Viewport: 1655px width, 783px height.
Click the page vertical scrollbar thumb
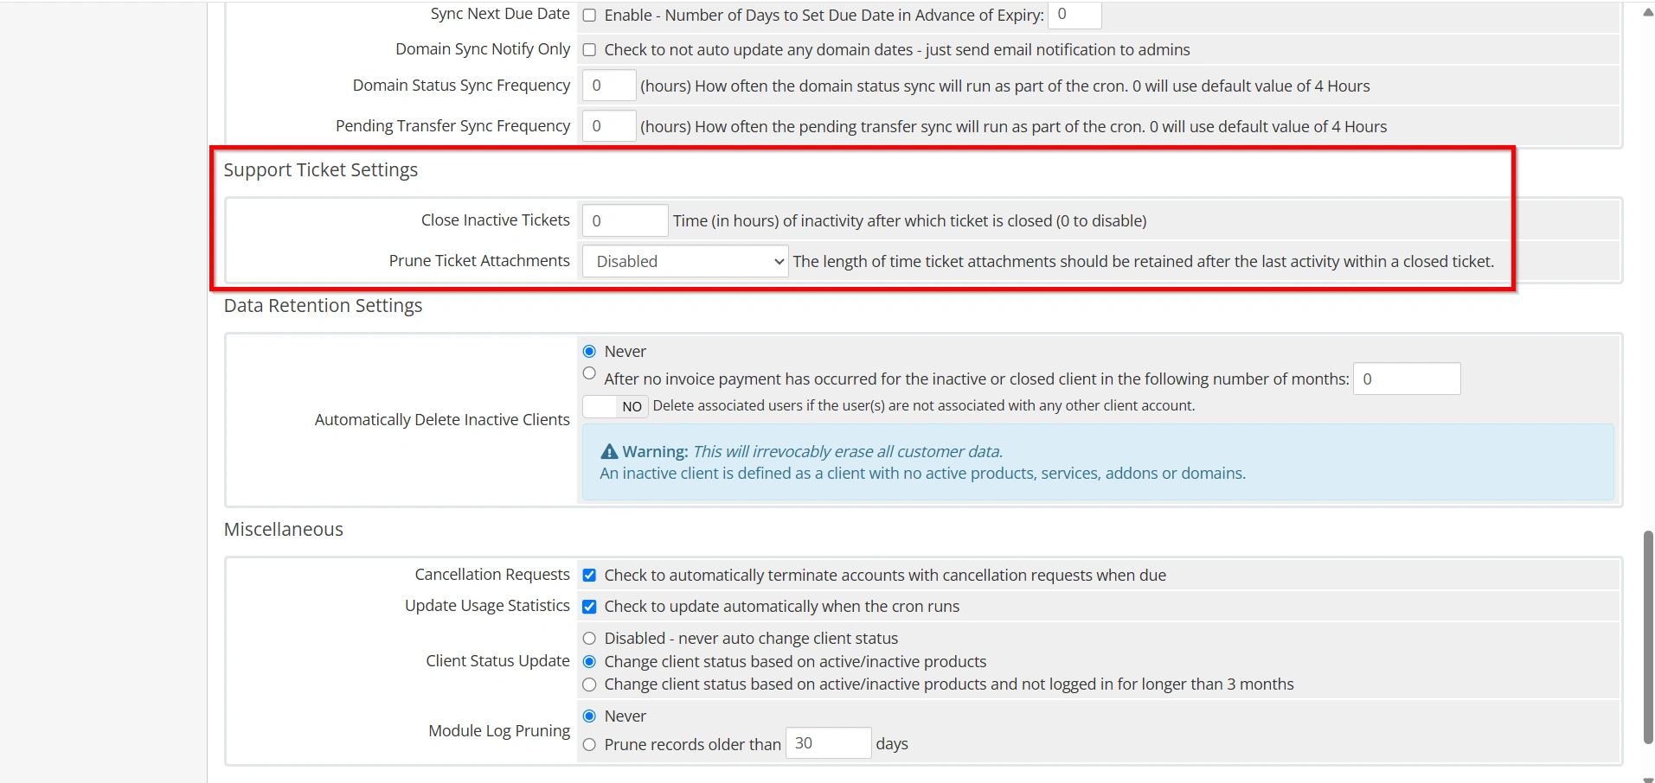tap(1647, 637)
